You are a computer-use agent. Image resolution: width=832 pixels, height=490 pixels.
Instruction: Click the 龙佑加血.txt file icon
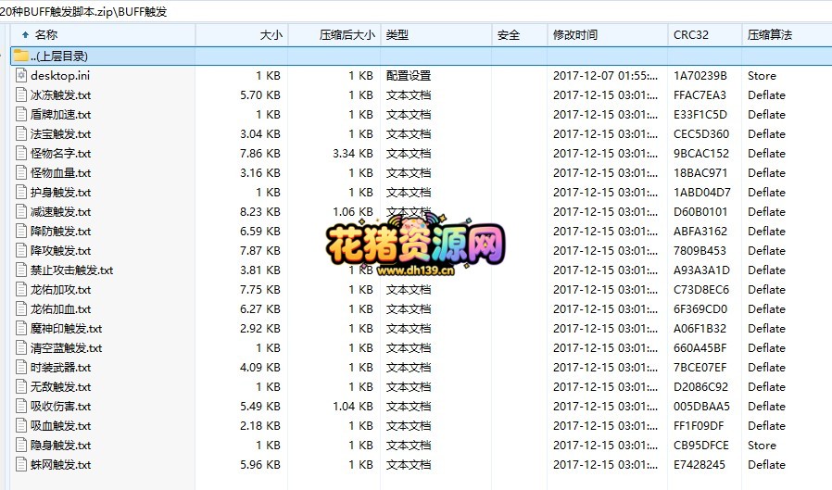20,308
